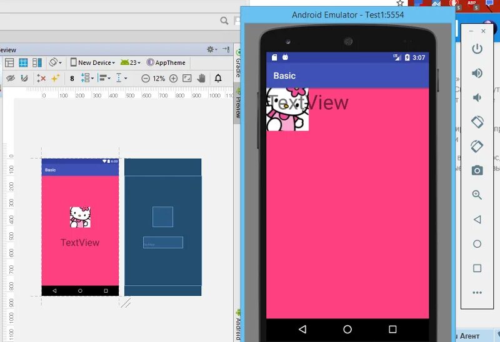Viewport: 500px width, 342px height.
Task: Activate the pan hand tool
Action: 201,78
